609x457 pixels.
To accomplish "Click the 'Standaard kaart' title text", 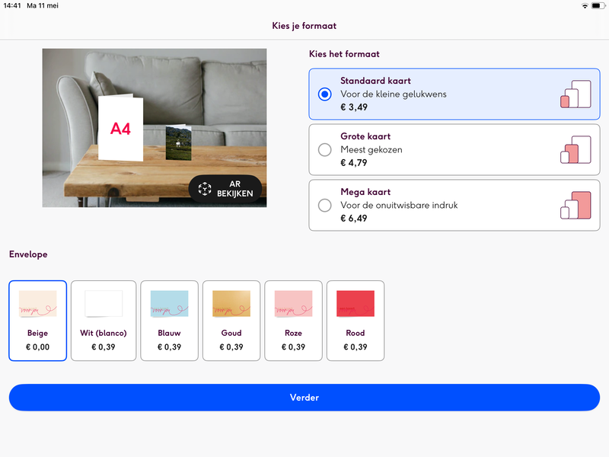I will click(375, 81).
